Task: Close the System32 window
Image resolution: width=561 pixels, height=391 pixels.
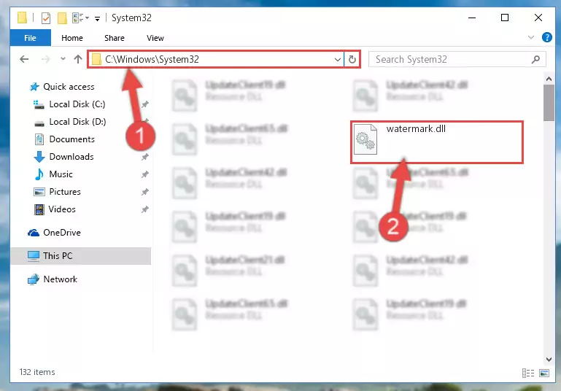Action: 538,18
